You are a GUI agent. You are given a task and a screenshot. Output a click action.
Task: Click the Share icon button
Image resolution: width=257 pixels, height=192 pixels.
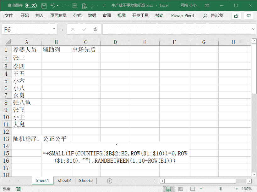(x=236, y=16)
